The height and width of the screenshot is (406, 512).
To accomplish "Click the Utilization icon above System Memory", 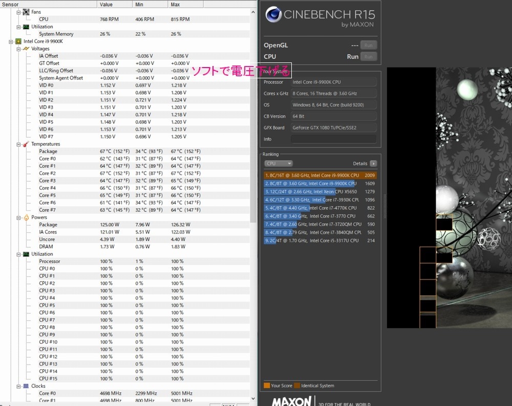I will click(26, 27).
